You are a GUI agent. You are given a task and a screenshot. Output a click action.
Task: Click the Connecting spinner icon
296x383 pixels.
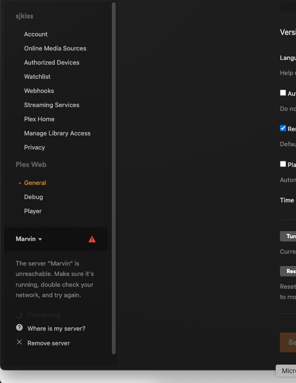(x=19, y=315)
